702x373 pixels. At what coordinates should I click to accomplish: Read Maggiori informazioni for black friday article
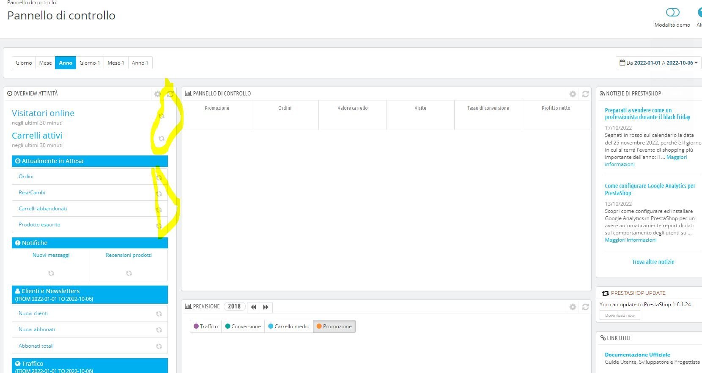[646, 161]
